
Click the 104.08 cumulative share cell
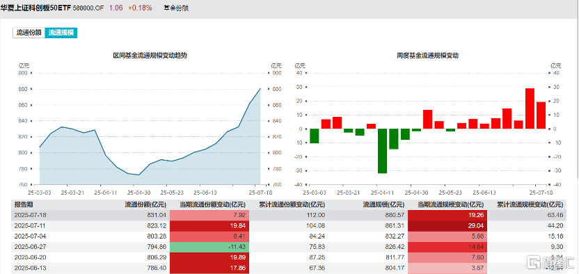point(317,225)
